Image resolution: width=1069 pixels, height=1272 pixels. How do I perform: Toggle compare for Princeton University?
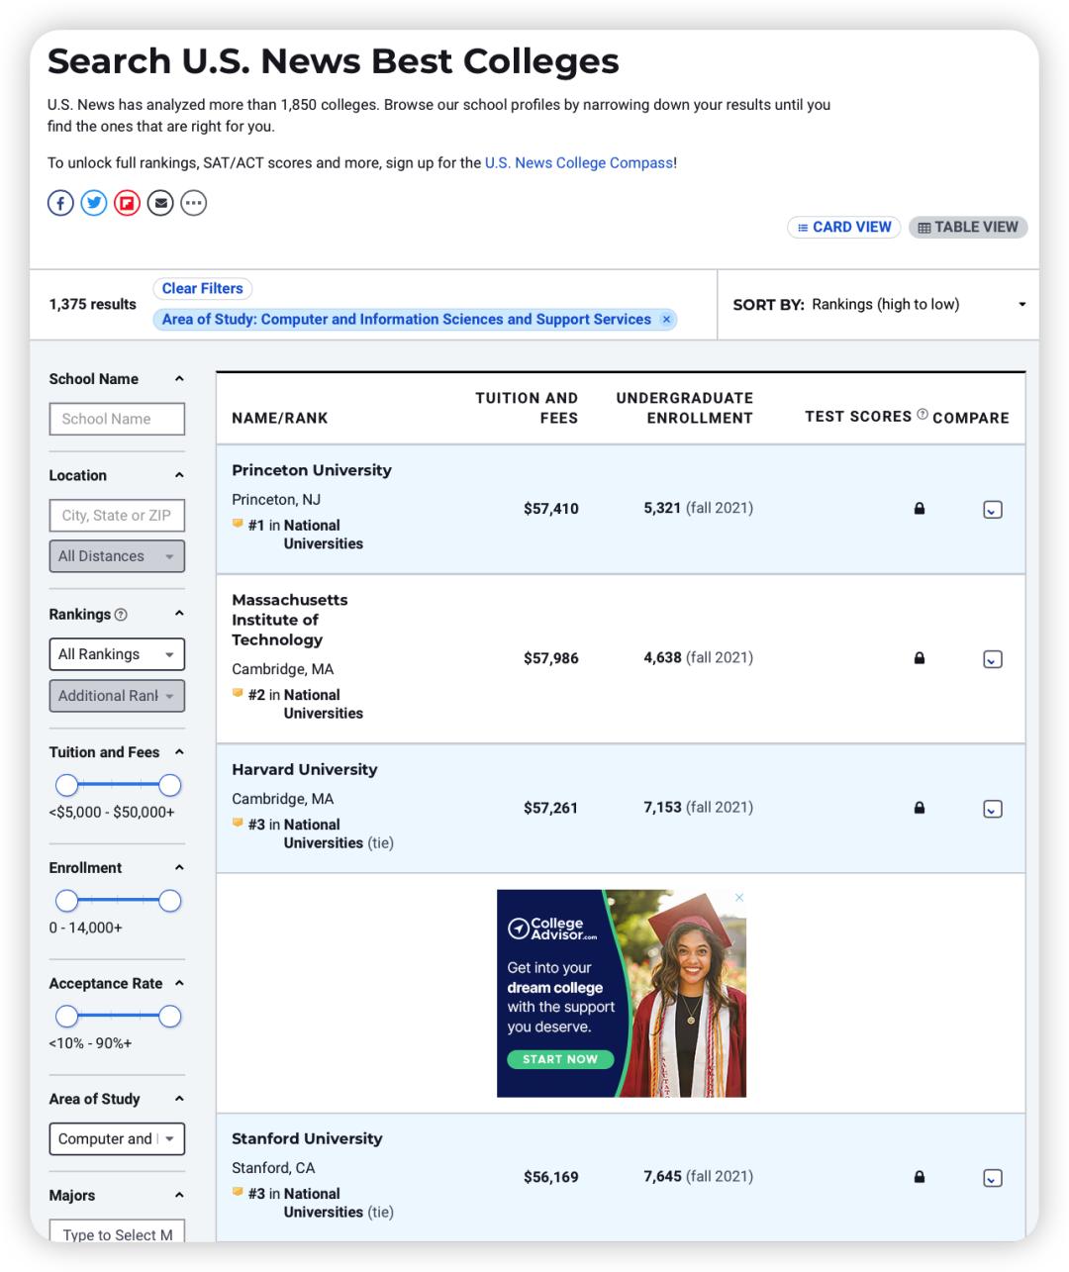[x=993, y=510]
